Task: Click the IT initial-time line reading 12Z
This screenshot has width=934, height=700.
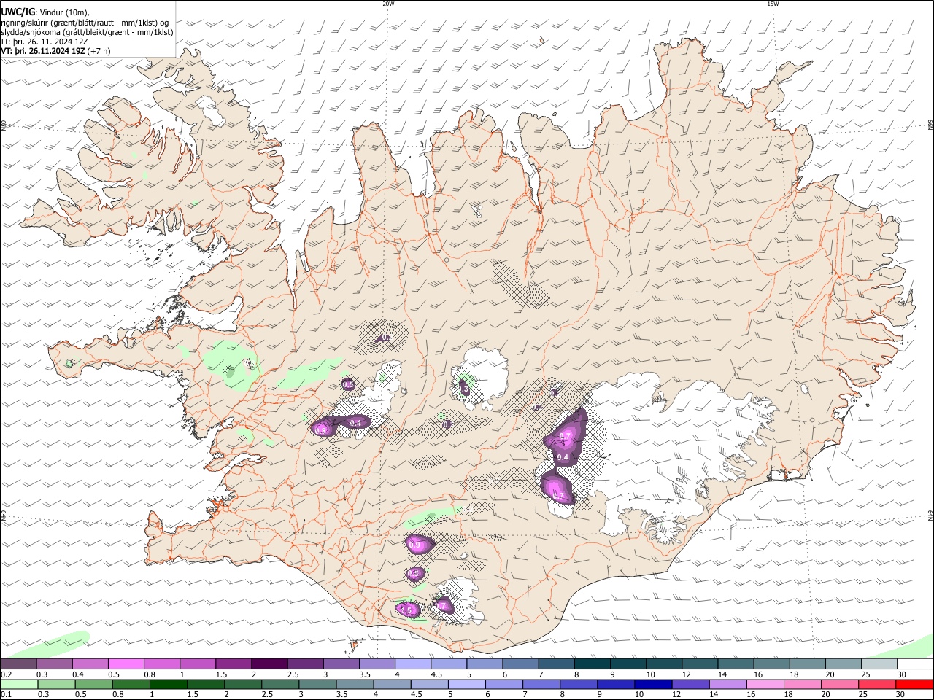Action: 44,42
